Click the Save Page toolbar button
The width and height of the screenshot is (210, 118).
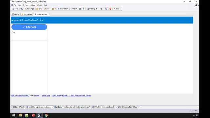(29, 9)
